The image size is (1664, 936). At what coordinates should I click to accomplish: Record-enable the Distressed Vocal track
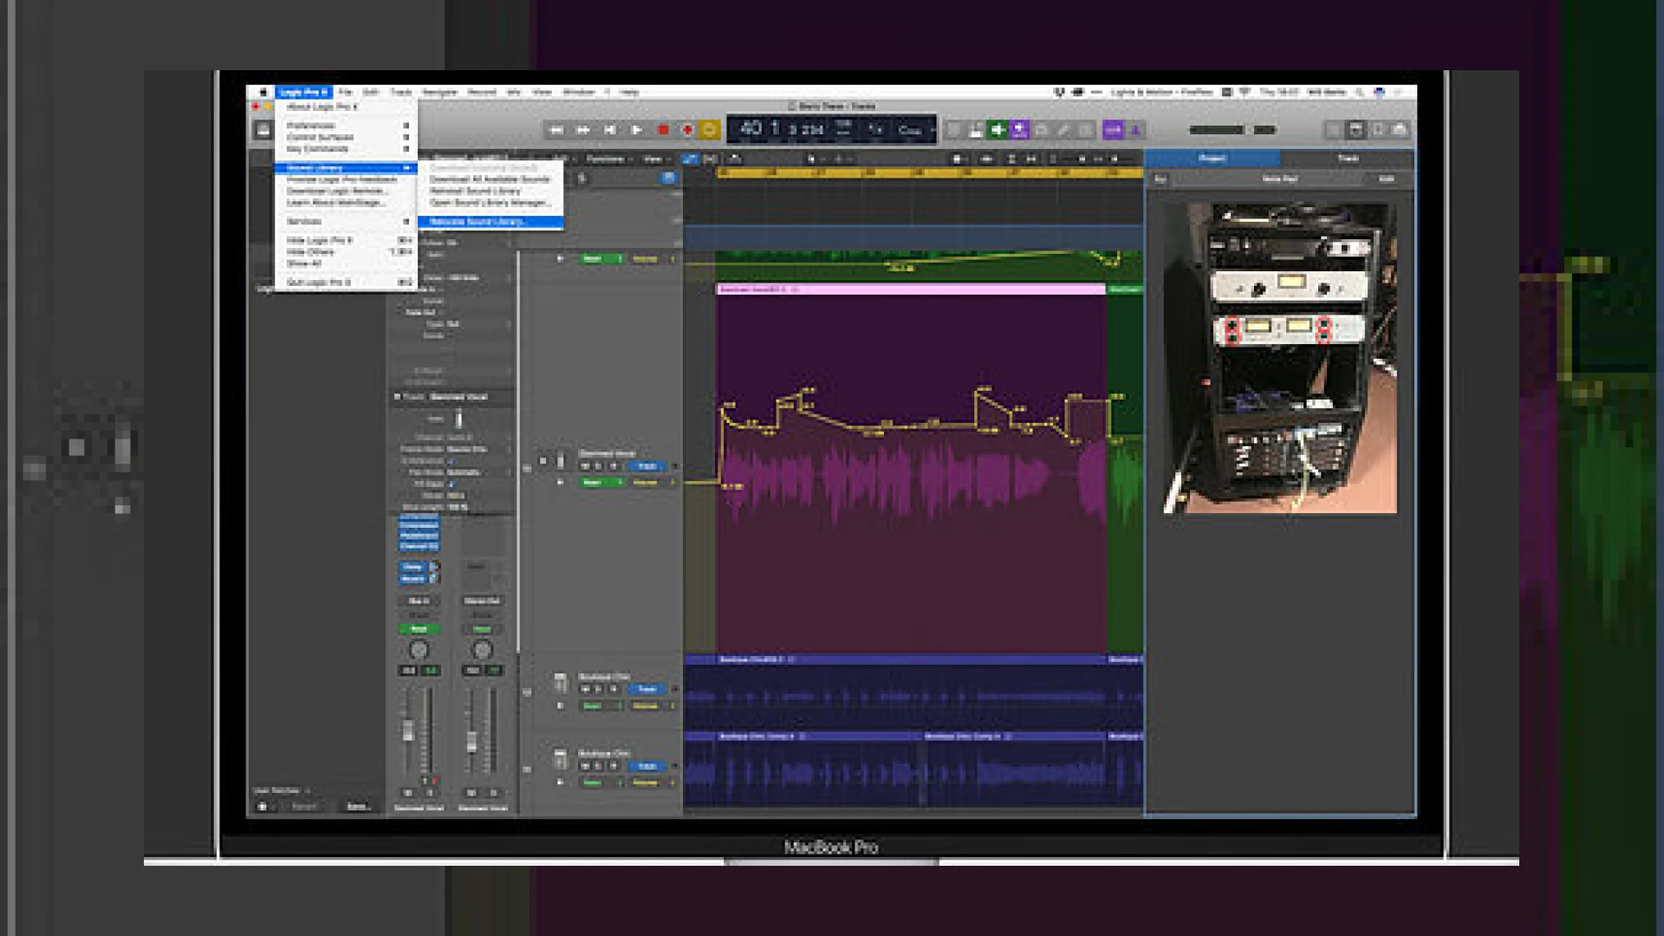614,467
